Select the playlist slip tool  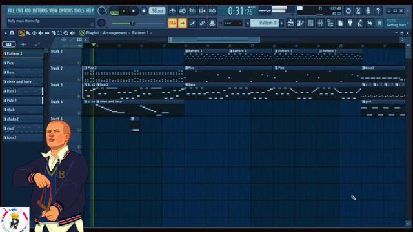47,33
